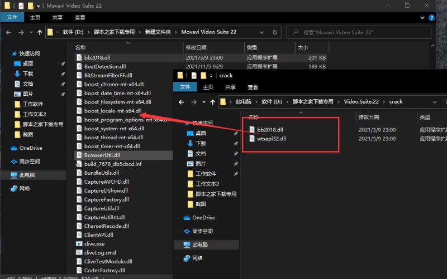This screenshot has height=279, width=447.
Task: Click 新建文件夹 breadcrumb in Movavi window
Action: [x=158, y=32]
